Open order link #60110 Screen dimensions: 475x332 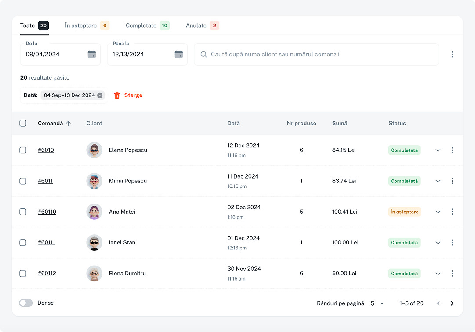coord(47,212)
